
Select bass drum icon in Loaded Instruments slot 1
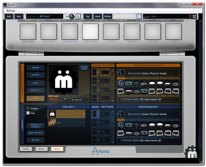coord(121,83)
